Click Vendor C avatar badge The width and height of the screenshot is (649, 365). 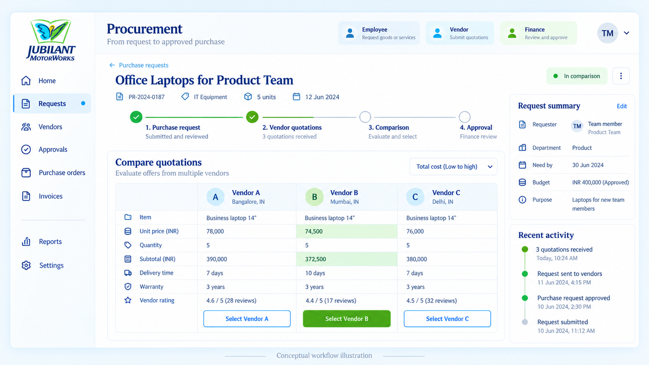coord(415,197)
